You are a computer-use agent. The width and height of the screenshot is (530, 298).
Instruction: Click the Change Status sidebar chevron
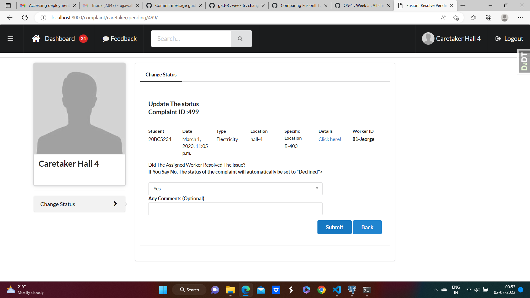(115, 204)
